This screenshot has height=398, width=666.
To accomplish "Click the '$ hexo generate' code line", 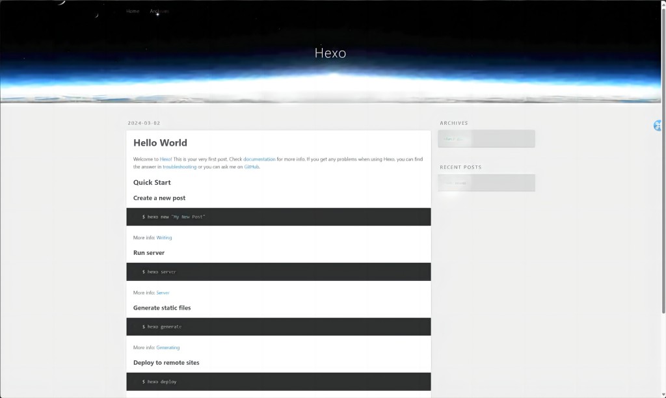I will click(162, 326).
